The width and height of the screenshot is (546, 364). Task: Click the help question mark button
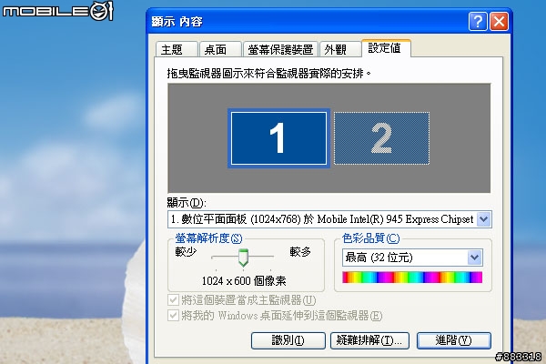[x=478, y=22]
